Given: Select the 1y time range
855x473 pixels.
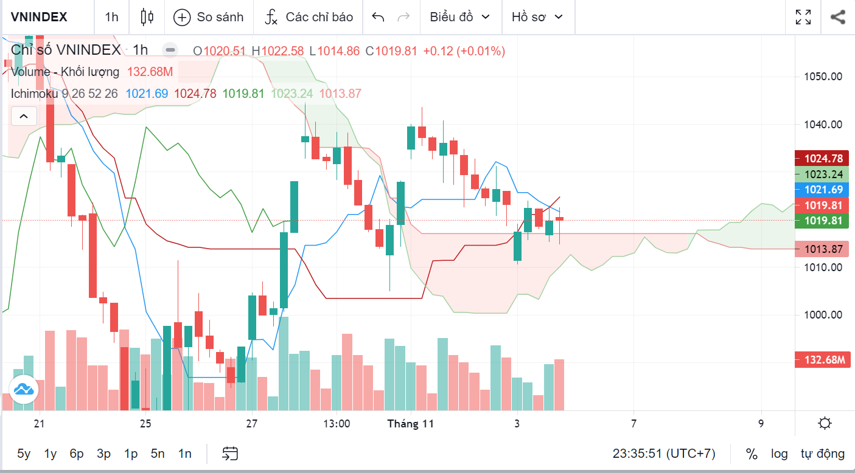Looking at the screenshot, I should pyautogui.click(x=51, y=454).
